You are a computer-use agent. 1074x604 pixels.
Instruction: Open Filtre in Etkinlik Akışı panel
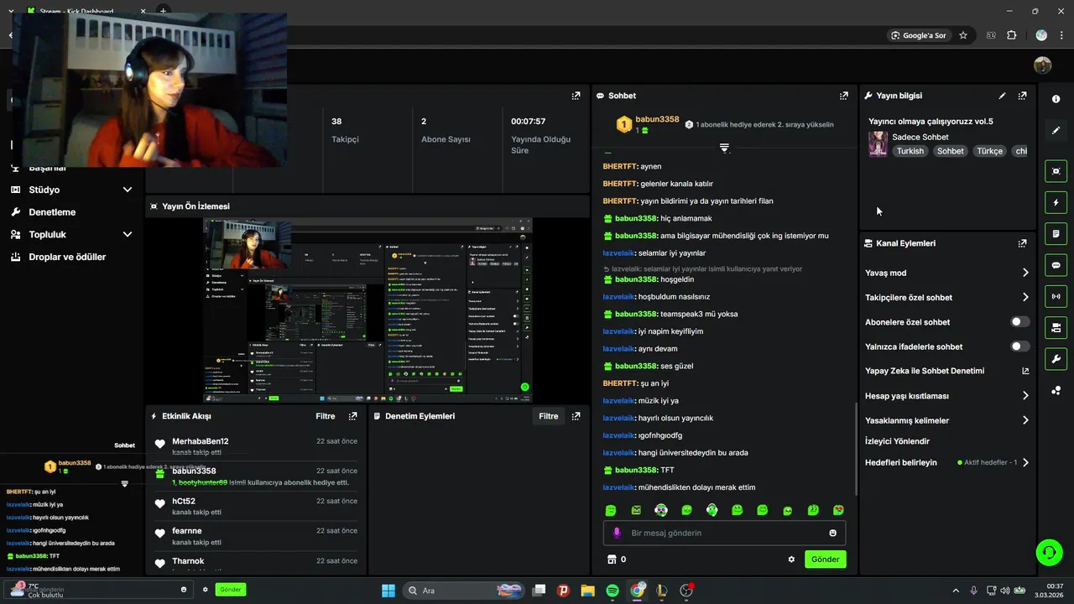(326, 416)
